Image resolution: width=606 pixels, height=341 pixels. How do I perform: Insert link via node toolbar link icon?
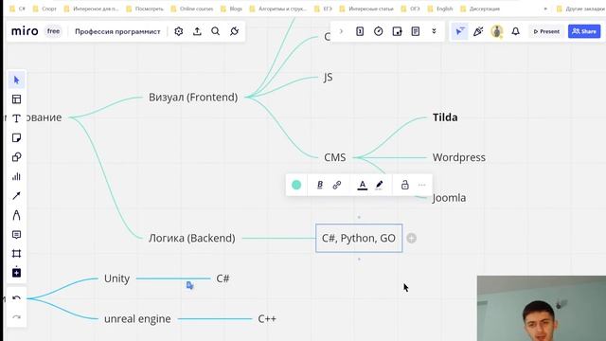[337, 185]
